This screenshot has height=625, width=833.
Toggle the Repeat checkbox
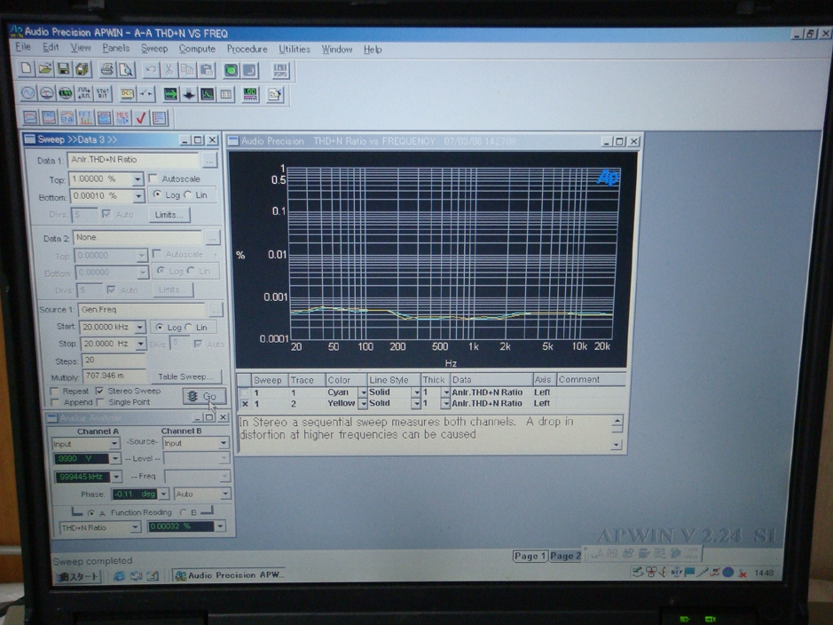[53, 392]
